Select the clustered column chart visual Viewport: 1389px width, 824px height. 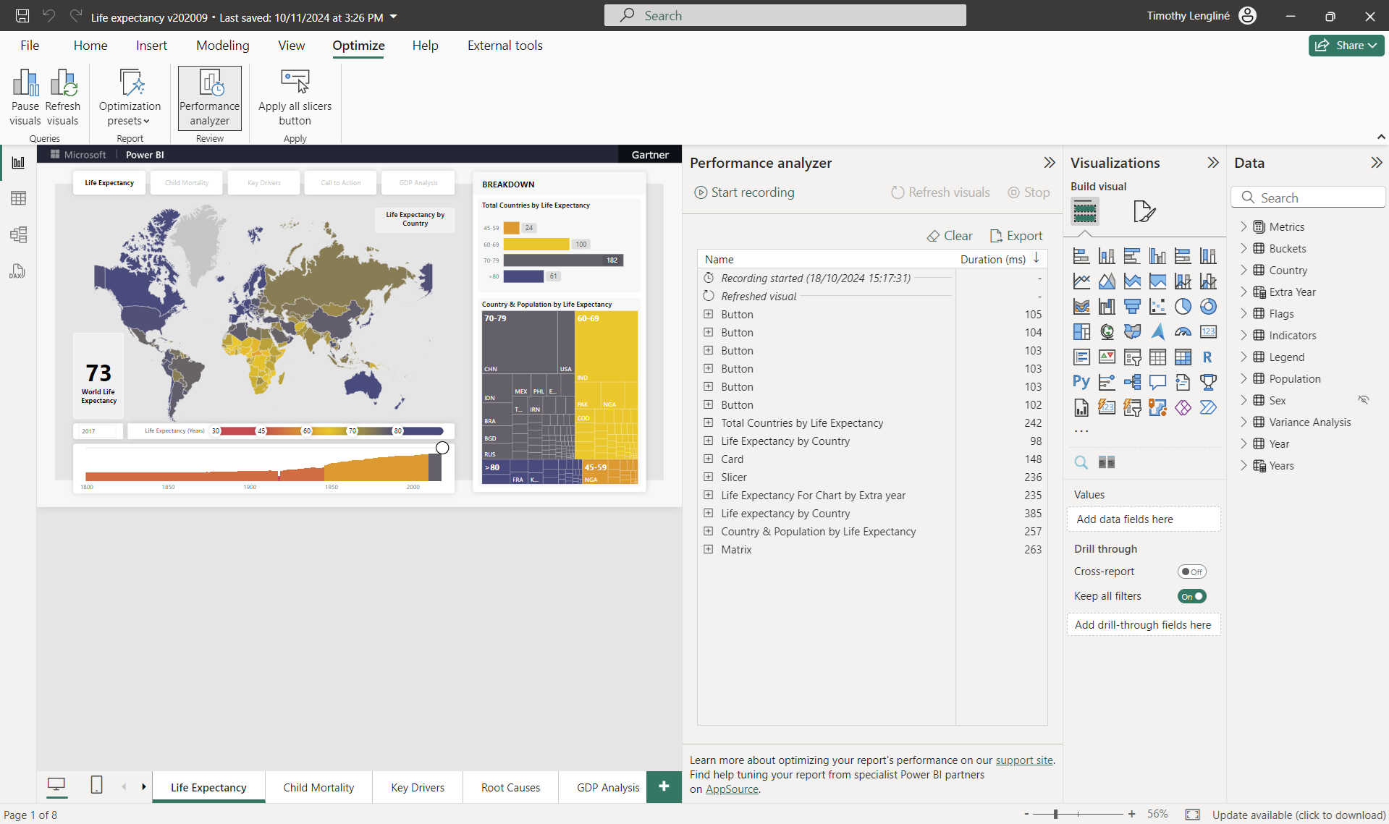tap(1157, 256)
